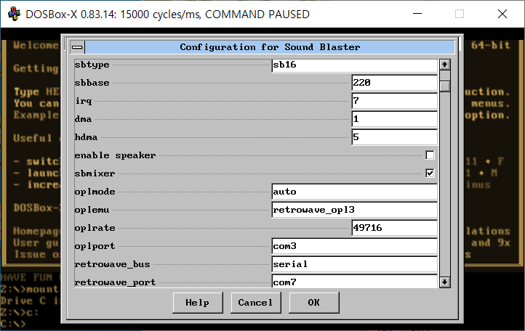Minimize the DOSBox-X window
Screen dimensions: 525x331
tap(417, 14)
